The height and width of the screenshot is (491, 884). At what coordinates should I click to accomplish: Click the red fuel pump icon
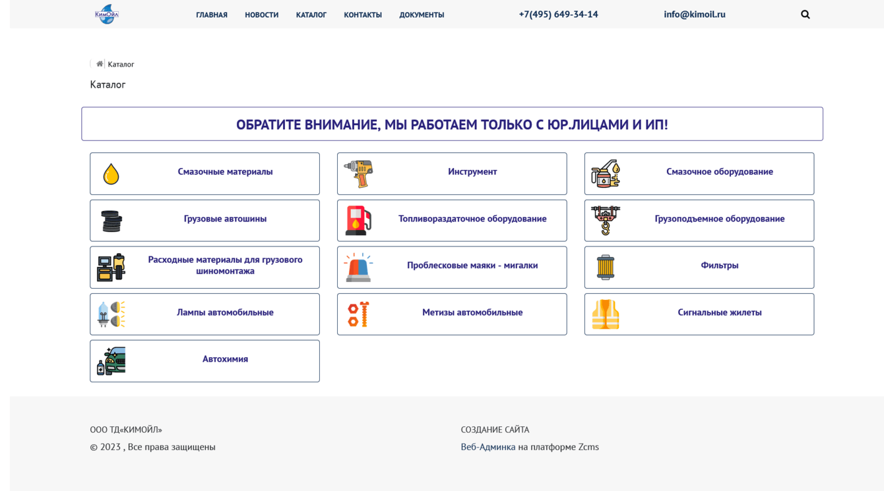pyautogui.click(x=359, y=221)
